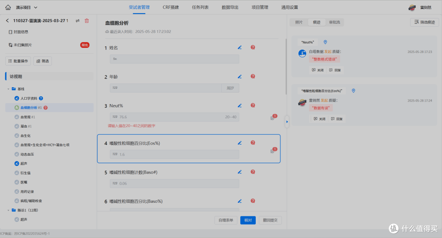Open 血生化 form
This screenshot has width=442, height=238.
coord(25,136)
